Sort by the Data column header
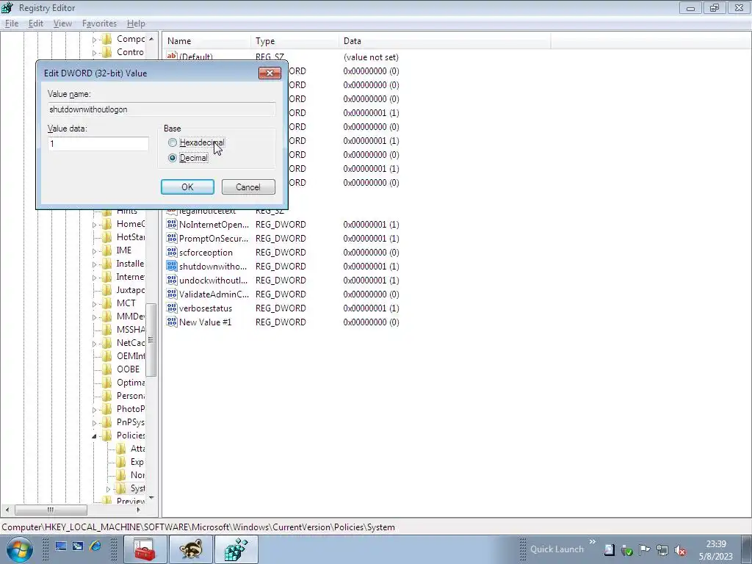752x564 pixels. pos(444,41)
